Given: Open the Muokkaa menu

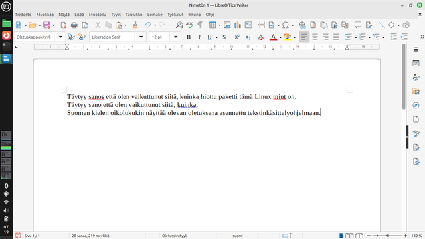Looking at the screenshot, I should tap(45, 15).
